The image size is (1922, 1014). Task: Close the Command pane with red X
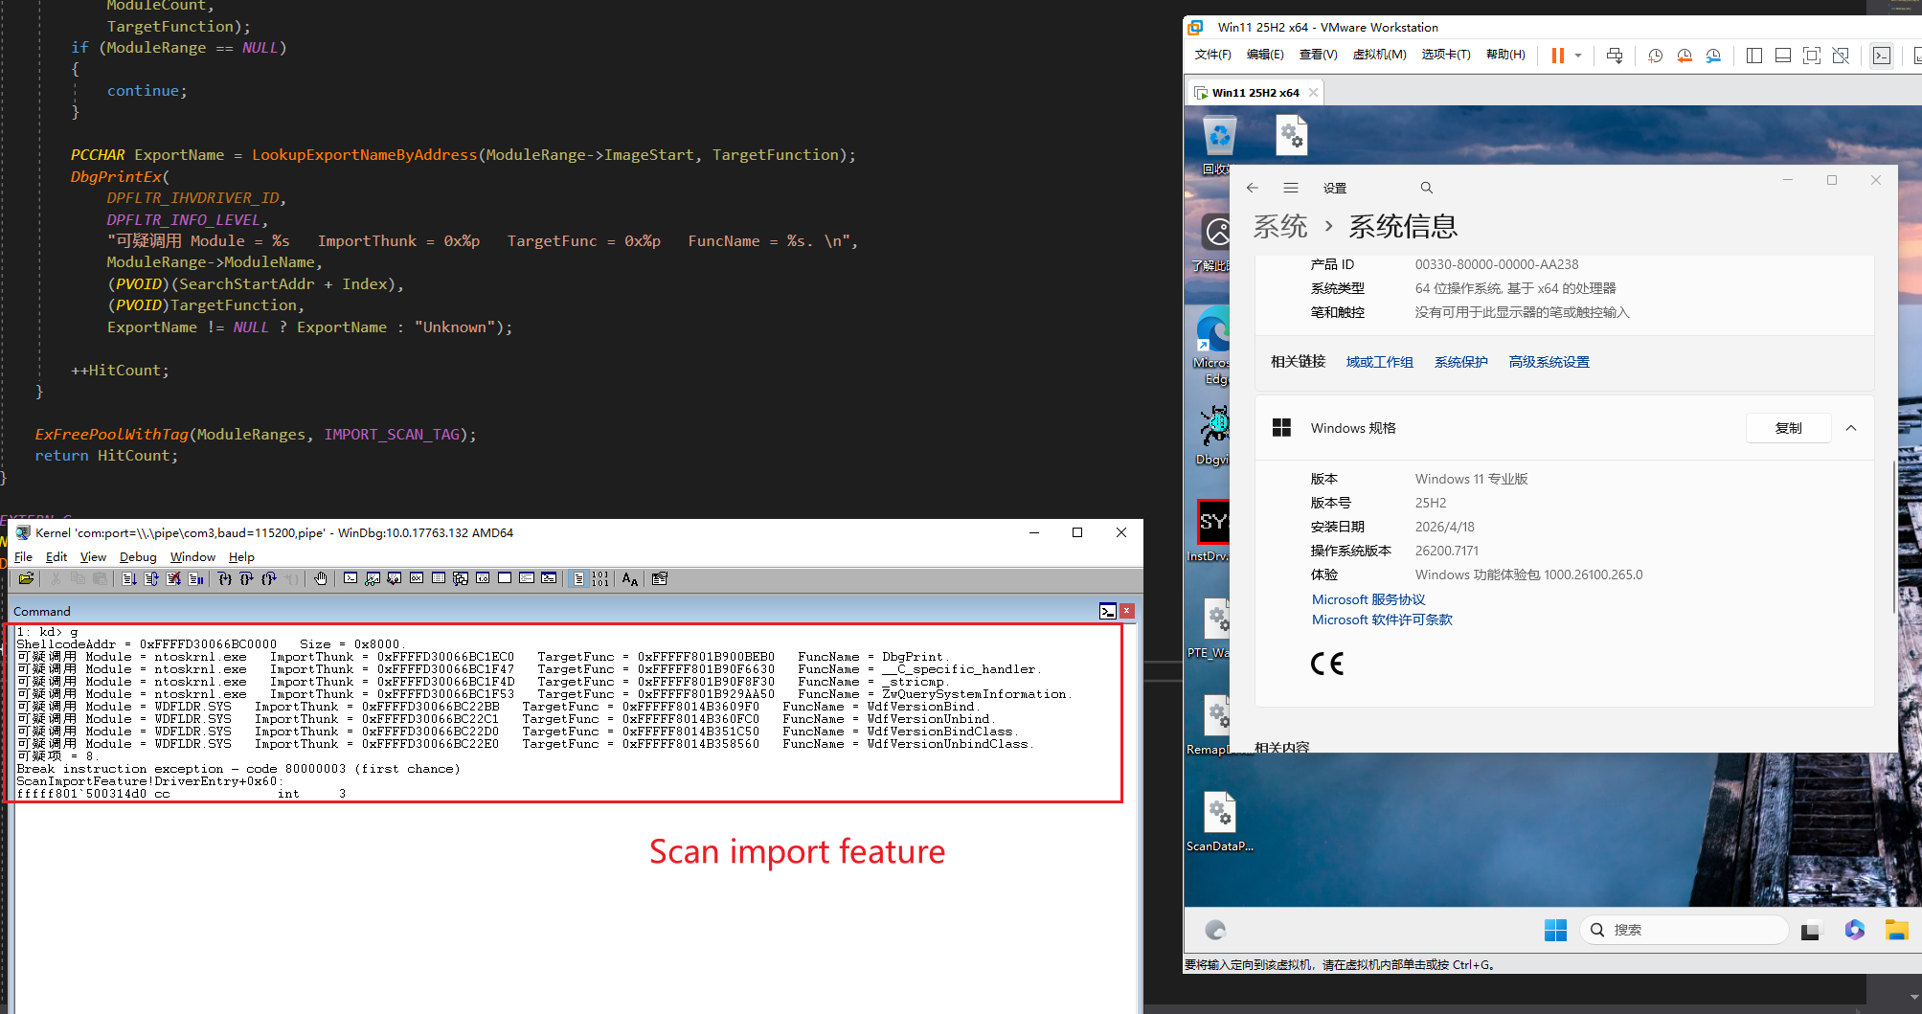point(1127,611)
